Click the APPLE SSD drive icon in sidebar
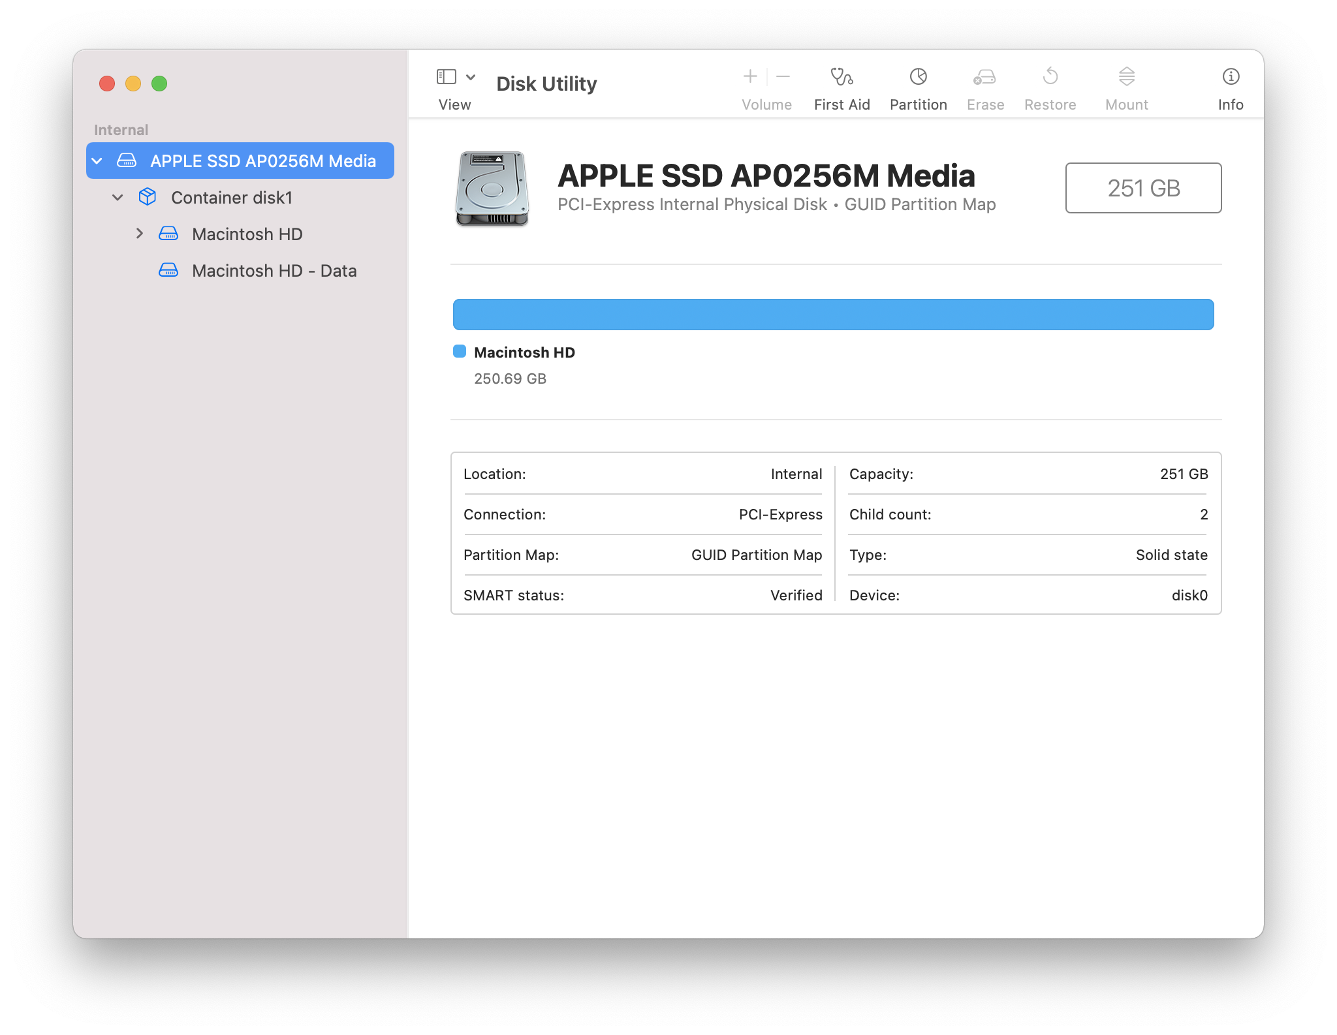This screenshot has width=1337, height=1035. pyautogui.click(x=127, y=161)
